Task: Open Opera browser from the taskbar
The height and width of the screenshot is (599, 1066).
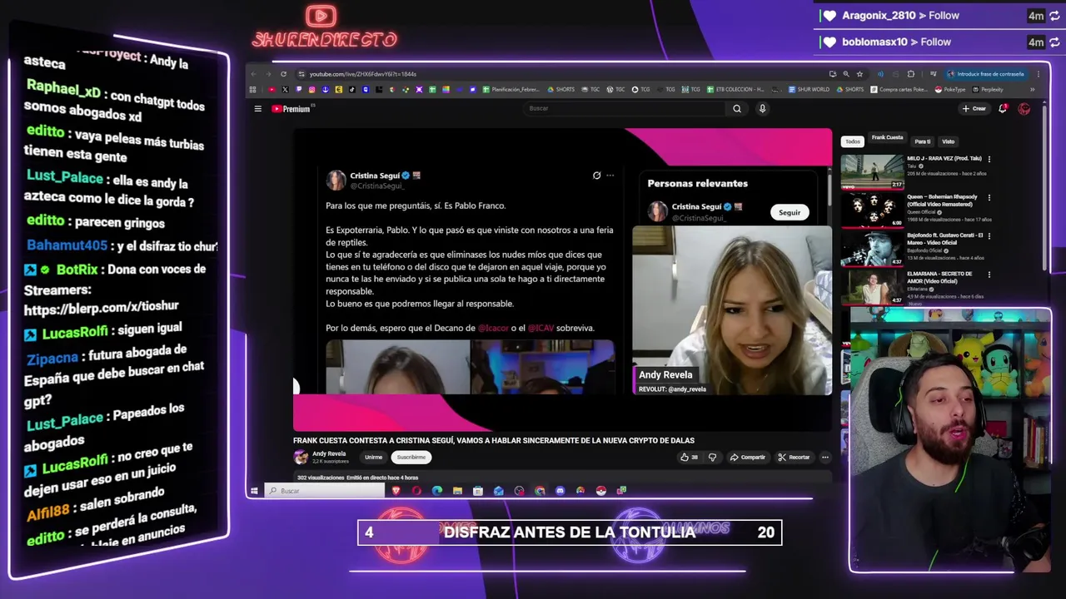Action: pos(416,491)
